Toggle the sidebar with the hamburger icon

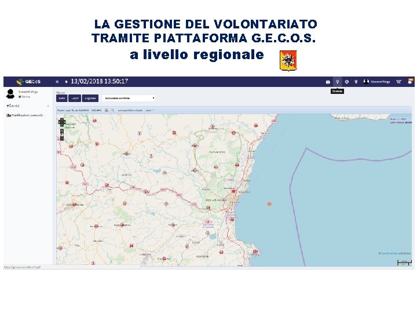(57, 82)
